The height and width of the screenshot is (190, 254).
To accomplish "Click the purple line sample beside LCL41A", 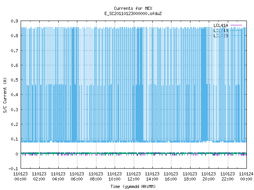I will 236,25.
